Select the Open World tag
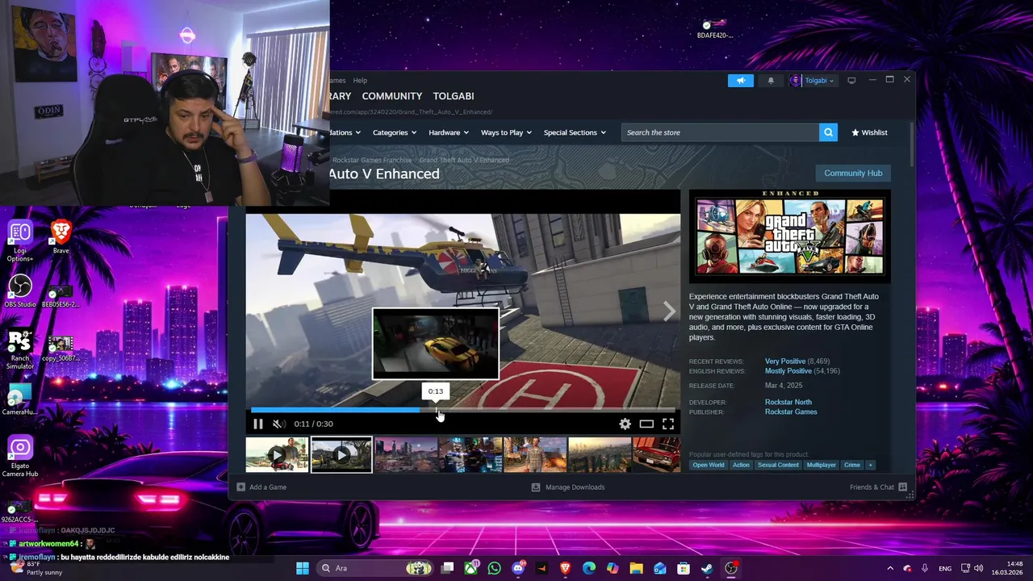This screenshot has width=1033, height=581. 709,465
